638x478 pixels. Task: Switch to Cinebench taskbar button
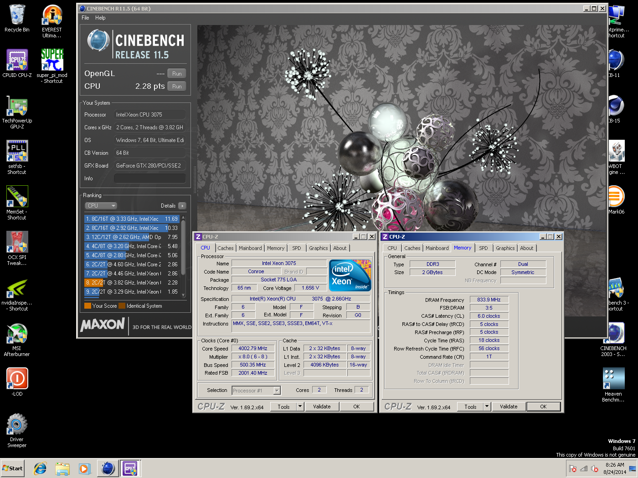108,468
